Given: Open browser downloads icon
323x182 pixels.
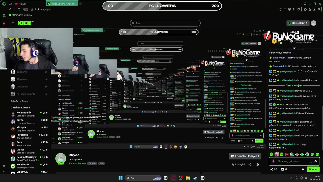Looking at the screenshot, I should pyautogui.click(x=314, y=9).
